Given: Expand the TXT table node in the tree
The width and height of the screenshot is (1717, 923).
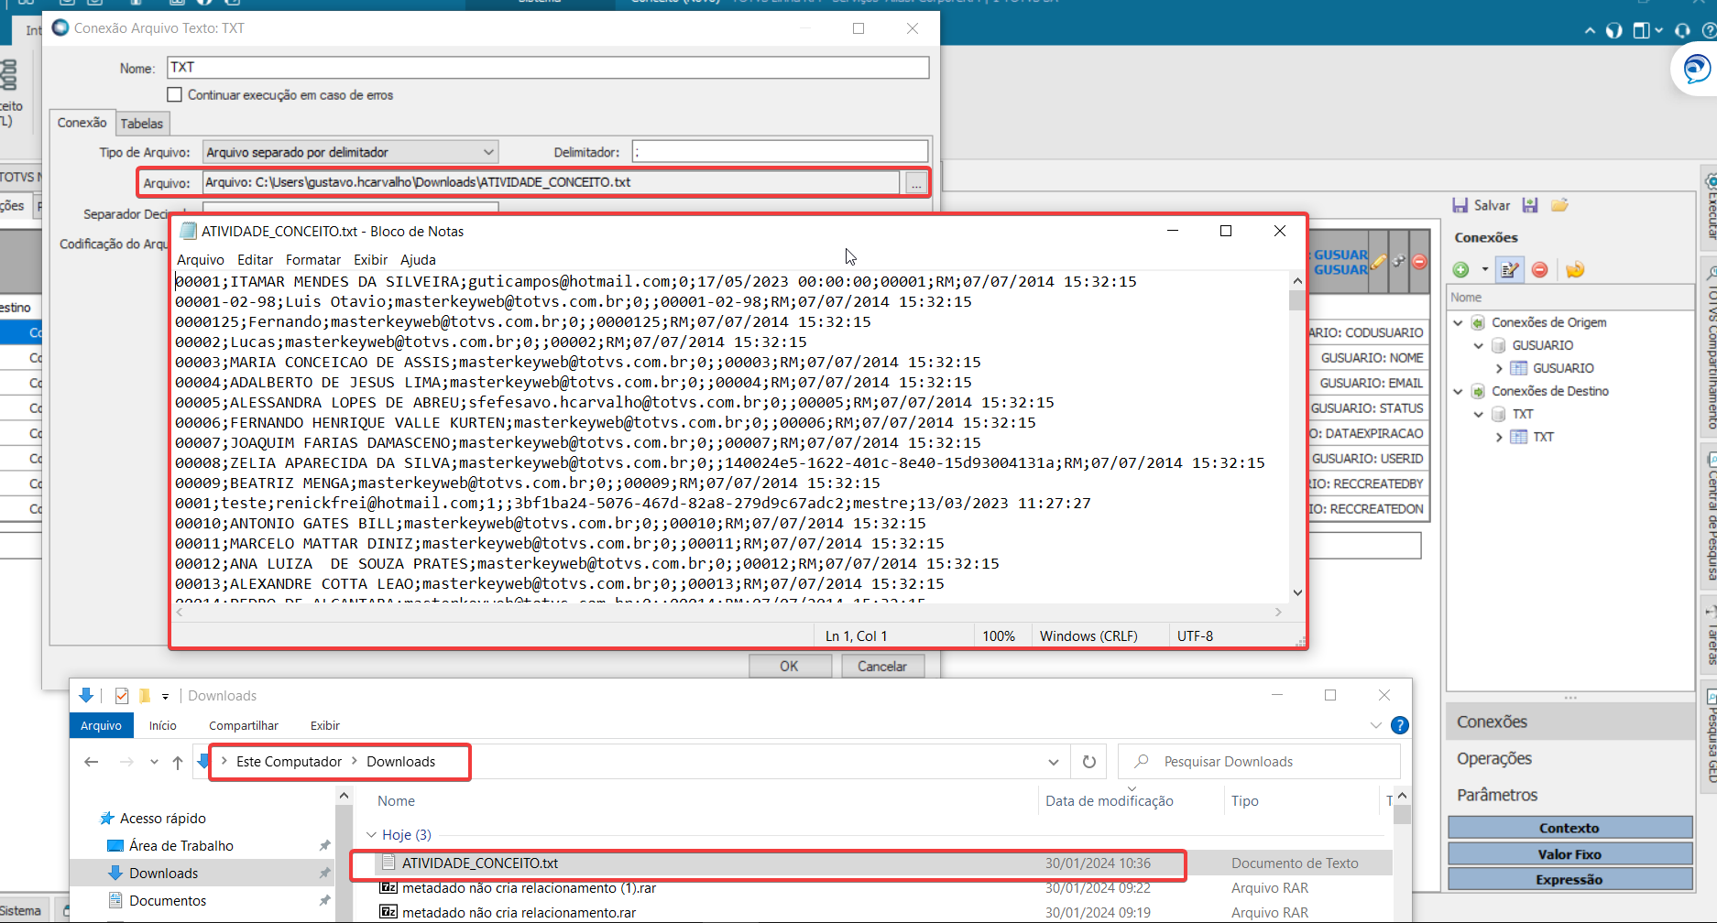Looking at the screenshot, I should [1499, 437].
